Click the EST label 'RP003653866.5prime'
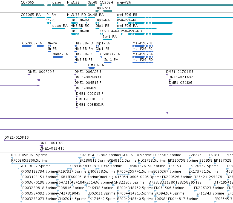This screenshot has height=203, width=233. point(29,161)
